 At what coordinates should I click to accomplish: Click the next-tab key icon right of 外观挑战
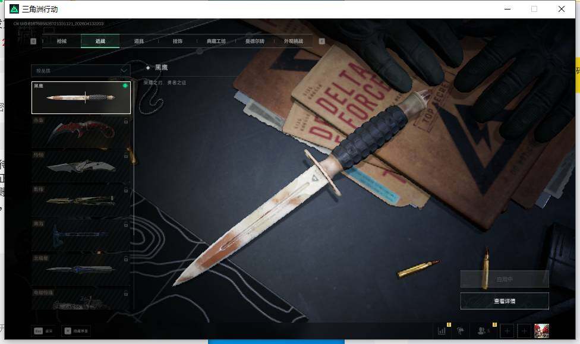pyautogui.click(x=322, y=41)
